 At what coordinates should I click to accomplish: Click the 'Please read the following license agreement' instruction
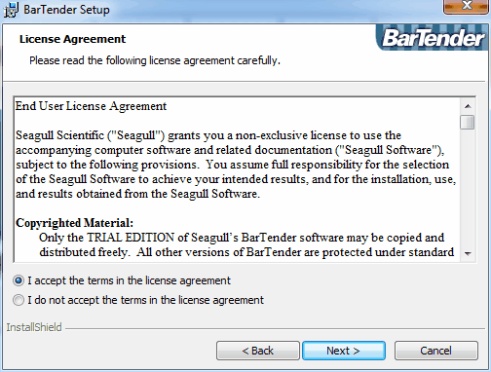pos(155,60)
